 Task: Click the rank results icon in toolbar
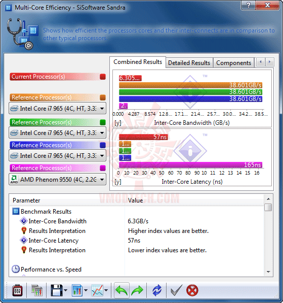point(37,290)
